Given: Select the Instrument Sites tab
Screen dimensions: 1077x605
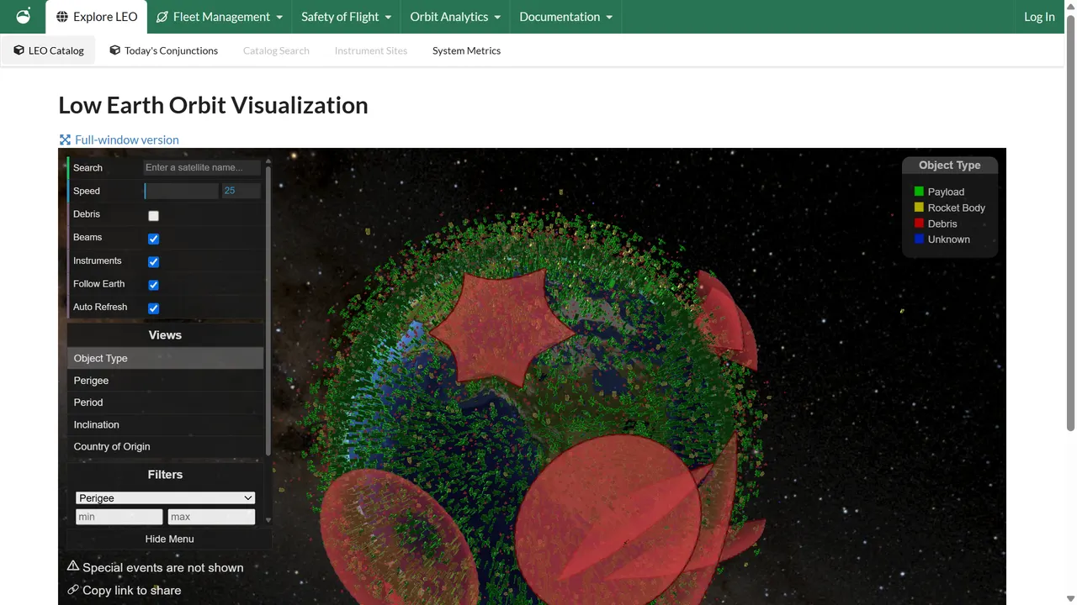Looking at the screenshot, I should click(371, 50).
